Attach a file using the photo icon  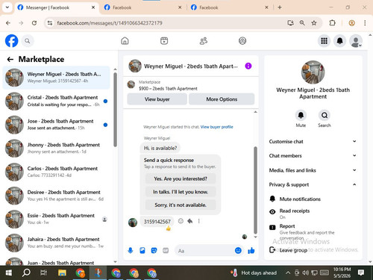pos(142,251)
